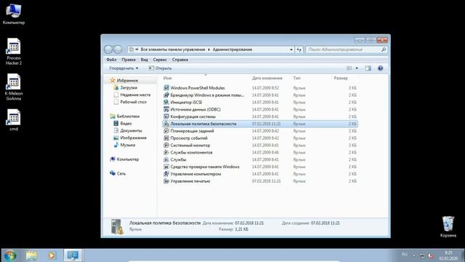The image size is (465, 262).
Task: Sort by the Дата изменения column header
Action: [267, 78]
